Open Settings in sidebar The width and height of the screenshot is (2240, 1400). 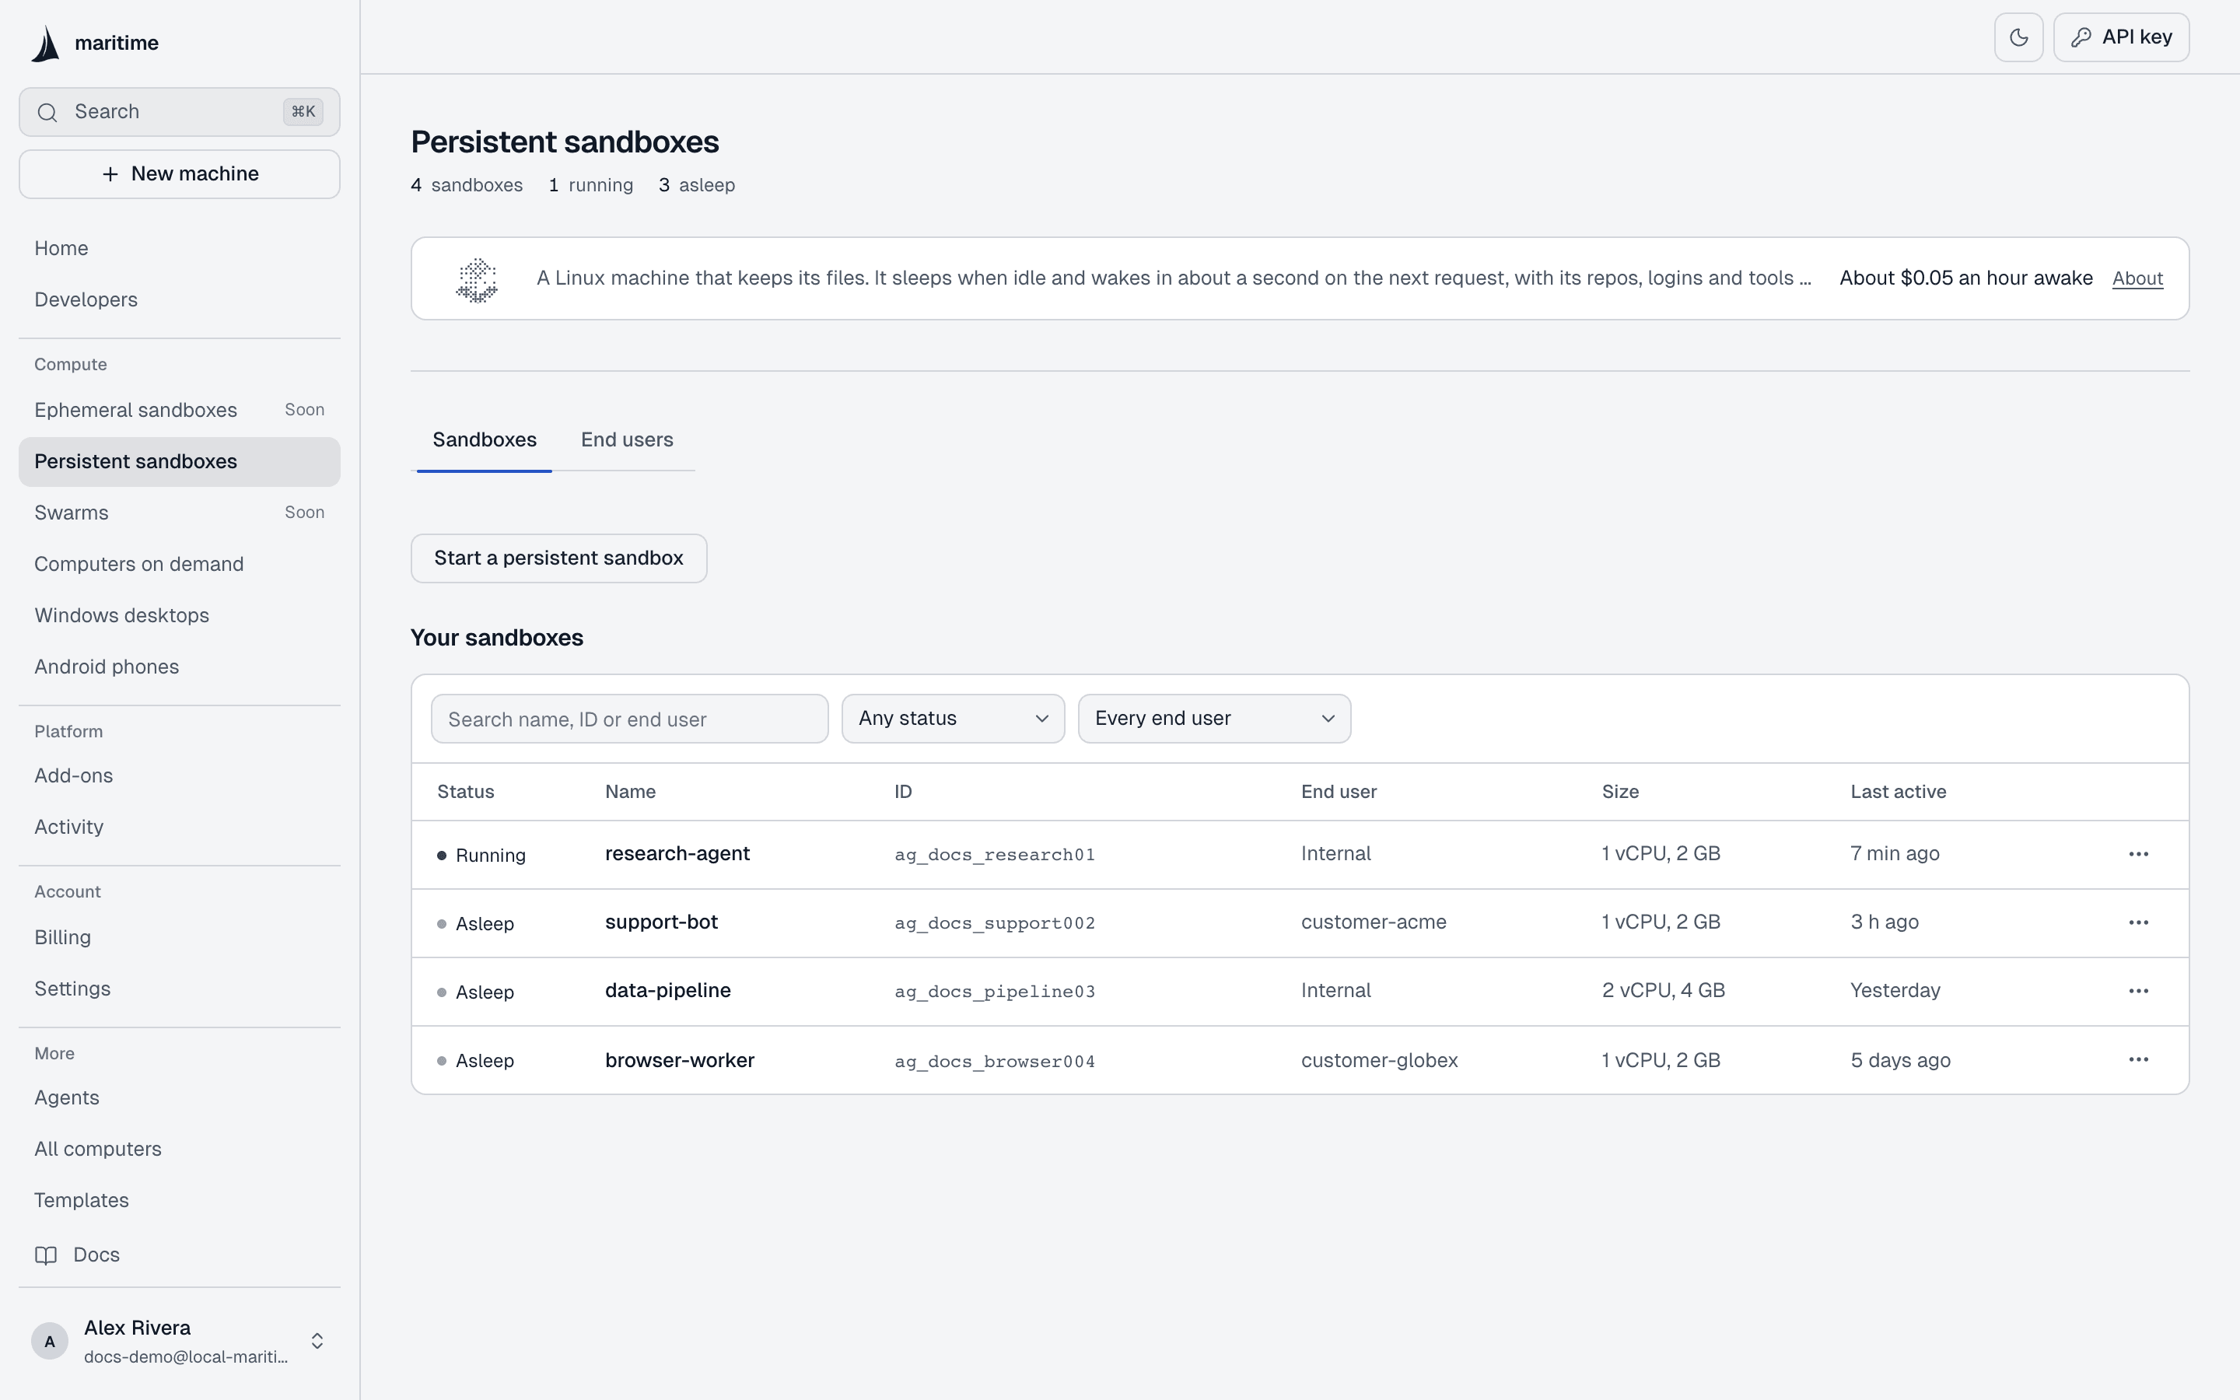pyautogui.click(x=180, y=989)
